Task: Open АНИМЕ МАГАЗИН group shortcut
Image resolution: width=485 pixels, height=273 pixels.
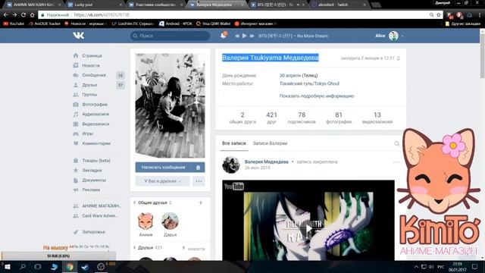Action: point(102,206)
